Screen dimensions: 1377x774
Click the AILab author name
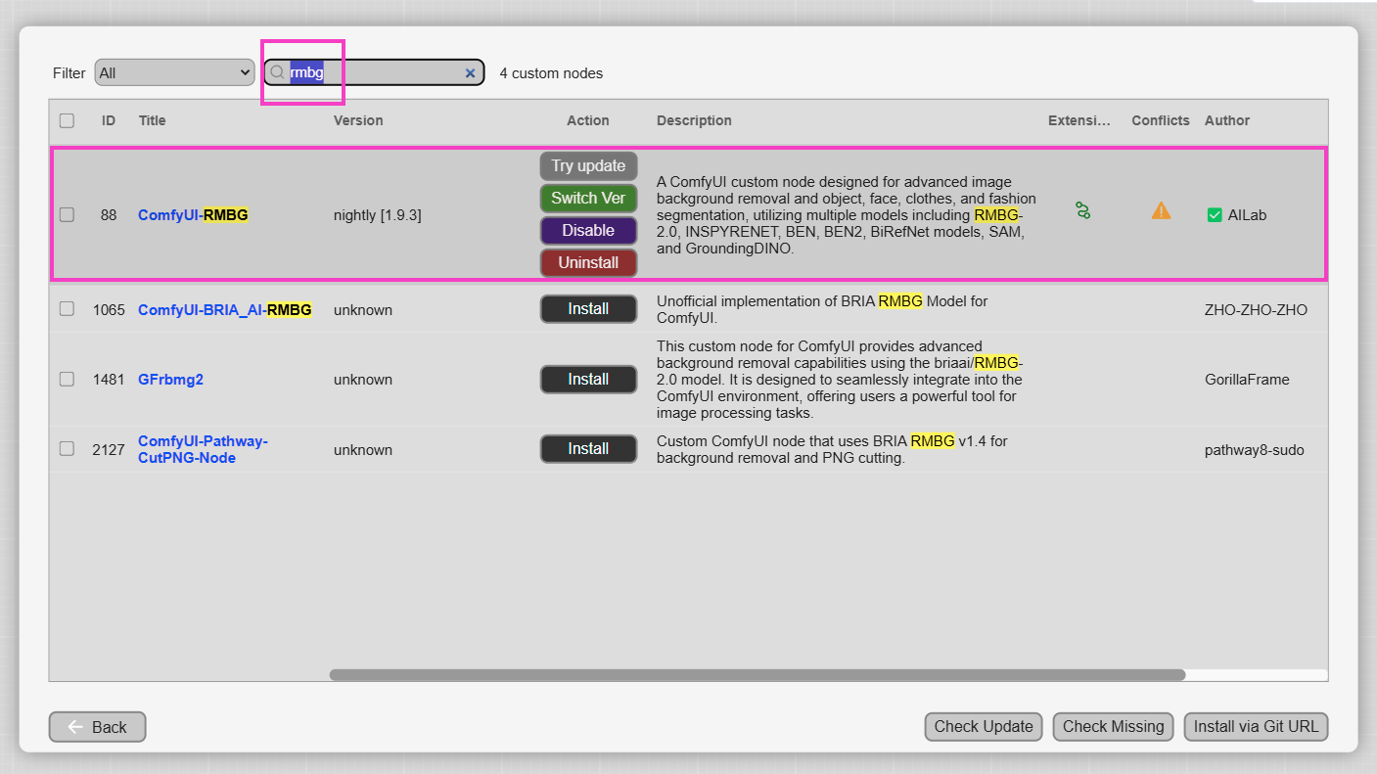click(1247, 215)
